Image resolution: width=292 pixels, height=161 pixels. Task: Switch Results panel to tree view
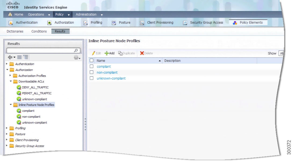point(26,57)
